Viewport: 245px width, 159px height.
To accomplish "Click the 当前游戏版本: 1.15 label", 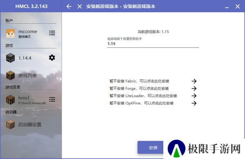I will [x=153, y=32].
